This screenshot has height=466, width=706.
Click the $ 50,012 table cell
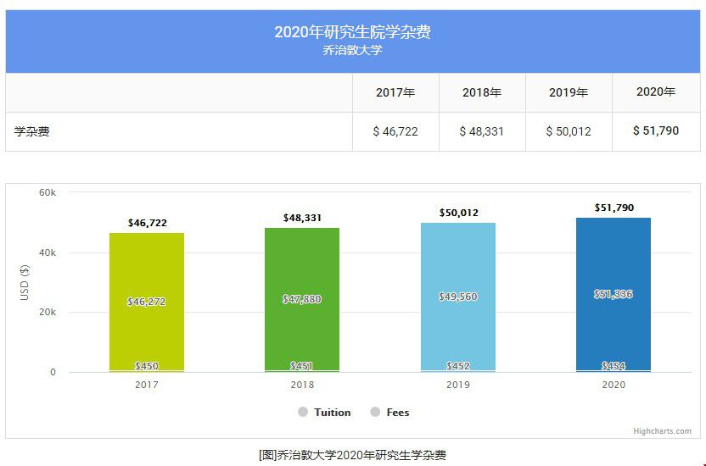click(569, 131)
